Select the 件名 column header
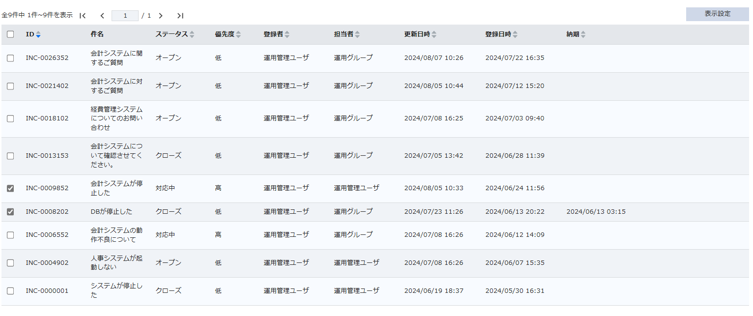 (97, 34)
